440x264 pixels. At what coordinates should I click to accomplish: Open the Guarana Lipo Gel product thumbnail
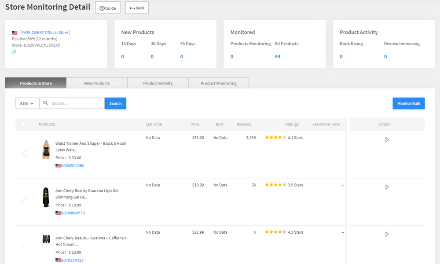[x=46, y=197]
